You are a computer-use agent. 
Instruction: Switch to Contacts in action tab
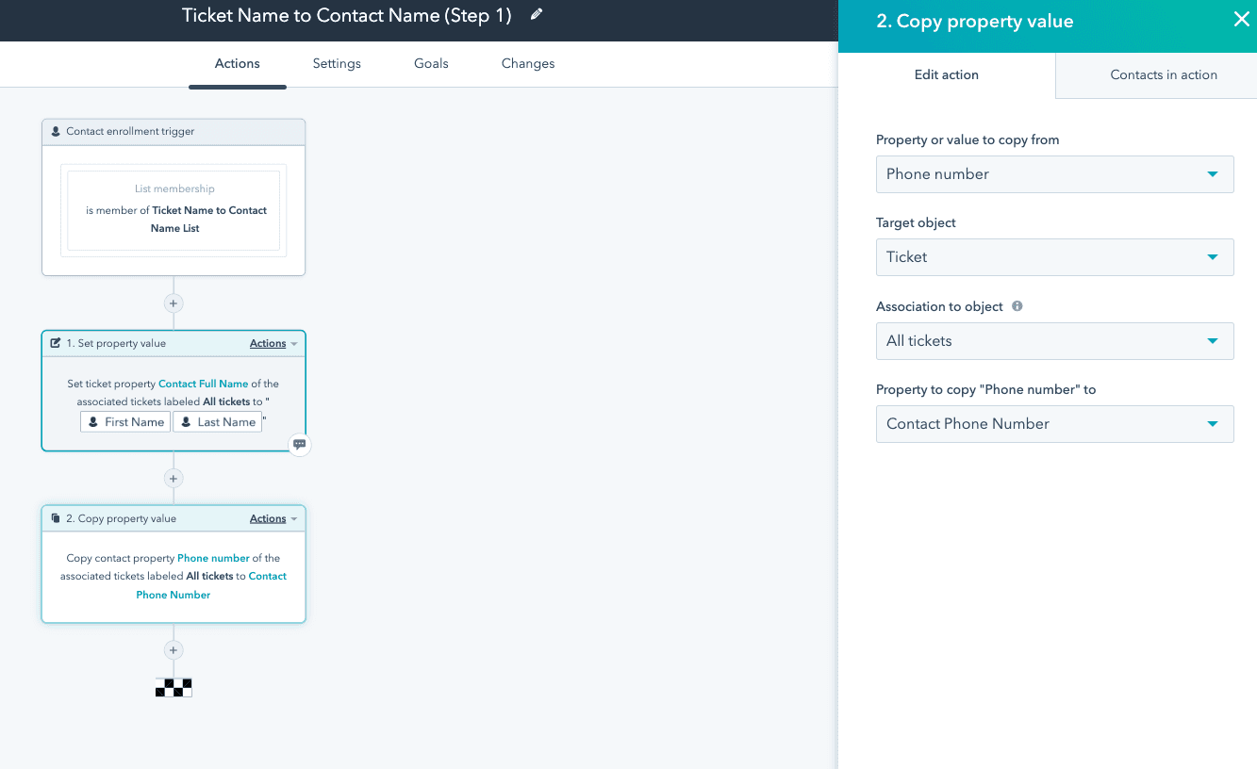(x=1163, y=75)
